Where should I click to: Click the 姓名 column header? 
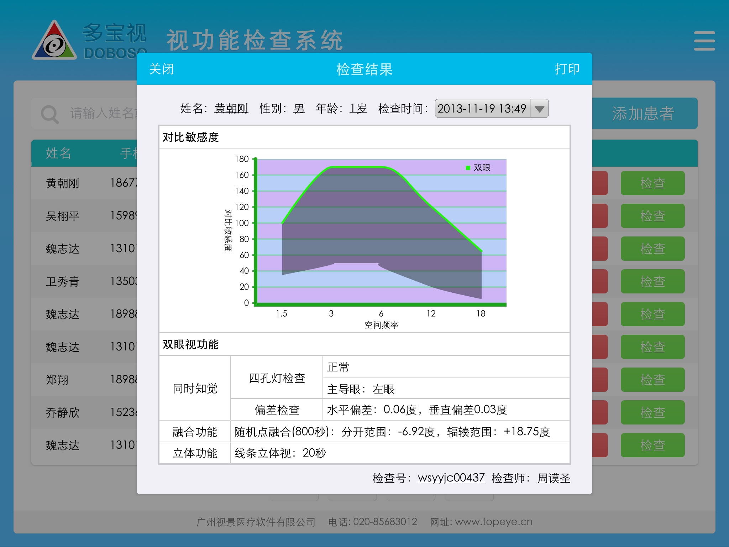coord(58,153)
